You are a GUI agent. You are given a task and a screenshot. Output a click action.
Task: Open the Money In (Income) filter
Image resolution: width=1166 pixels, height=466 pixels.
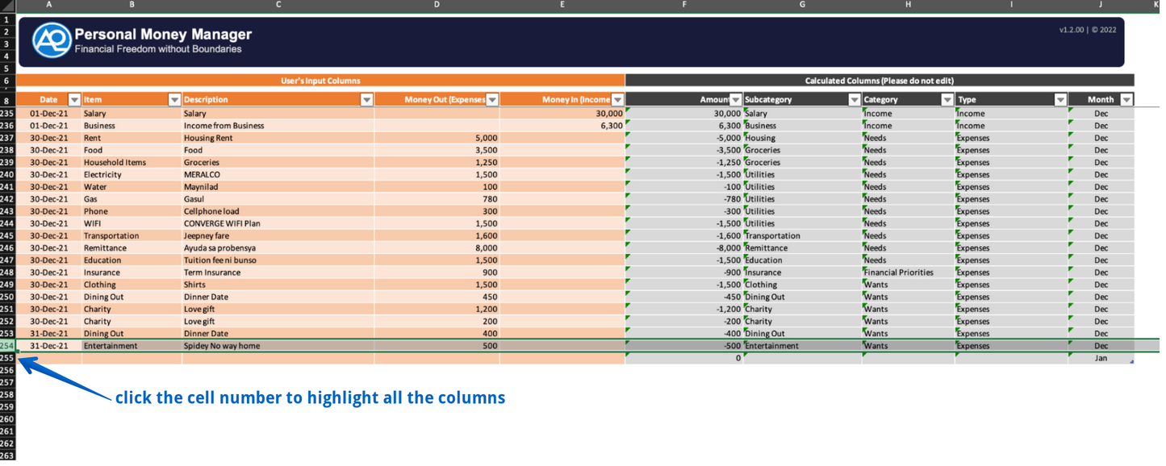pyautogui.click(x=617, y=100)
